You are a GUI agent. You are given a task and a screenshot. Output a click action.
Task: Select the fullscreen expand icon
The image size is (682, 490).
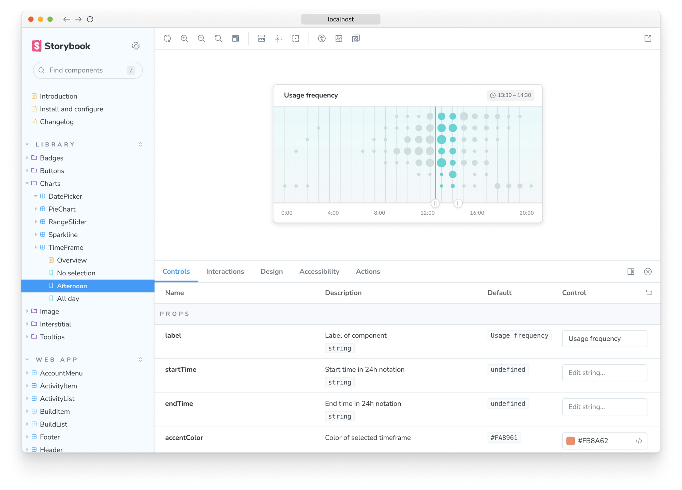coord(648,38)
